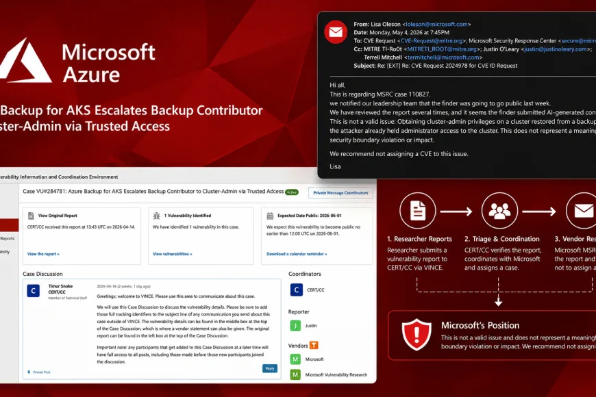Click the calendar icon beside Expected Date Public
This screenshot has height=397, width=596.
[270, 216]
